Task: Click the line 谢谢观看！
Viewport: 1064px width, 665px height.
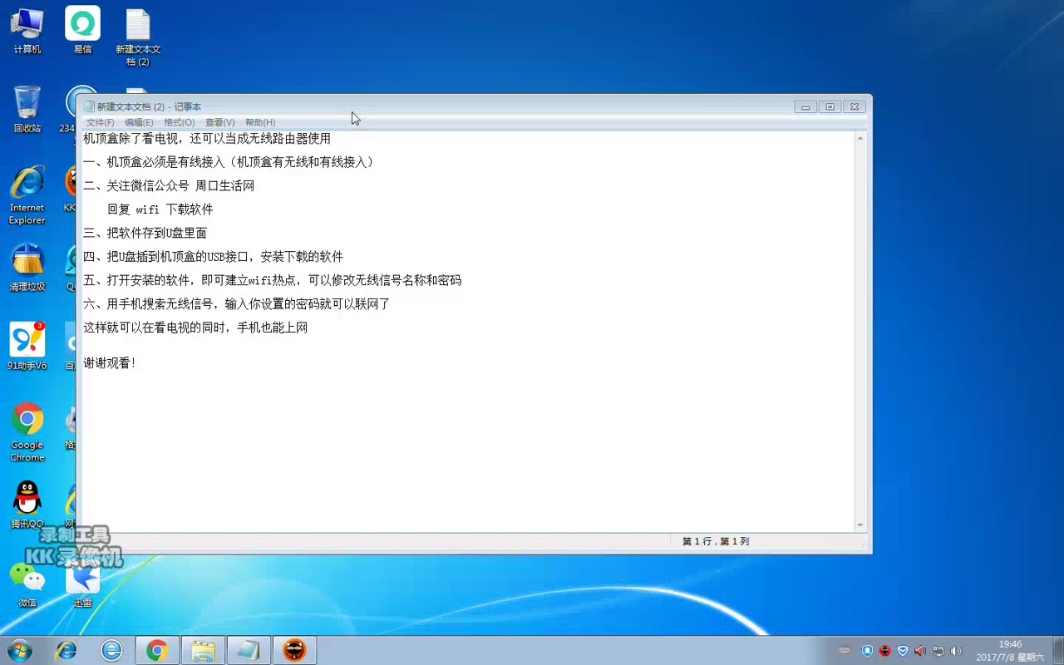Action: (x=110, y=363)
